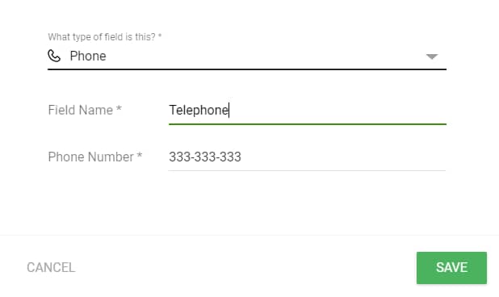Click the Telephone text in Field Name
499x297 pixels.
pyautogui.click(x=199, y=111)
